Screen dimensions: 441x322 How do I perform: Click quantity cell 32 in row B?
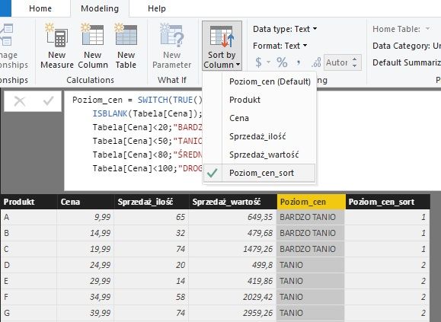point(152,233)
